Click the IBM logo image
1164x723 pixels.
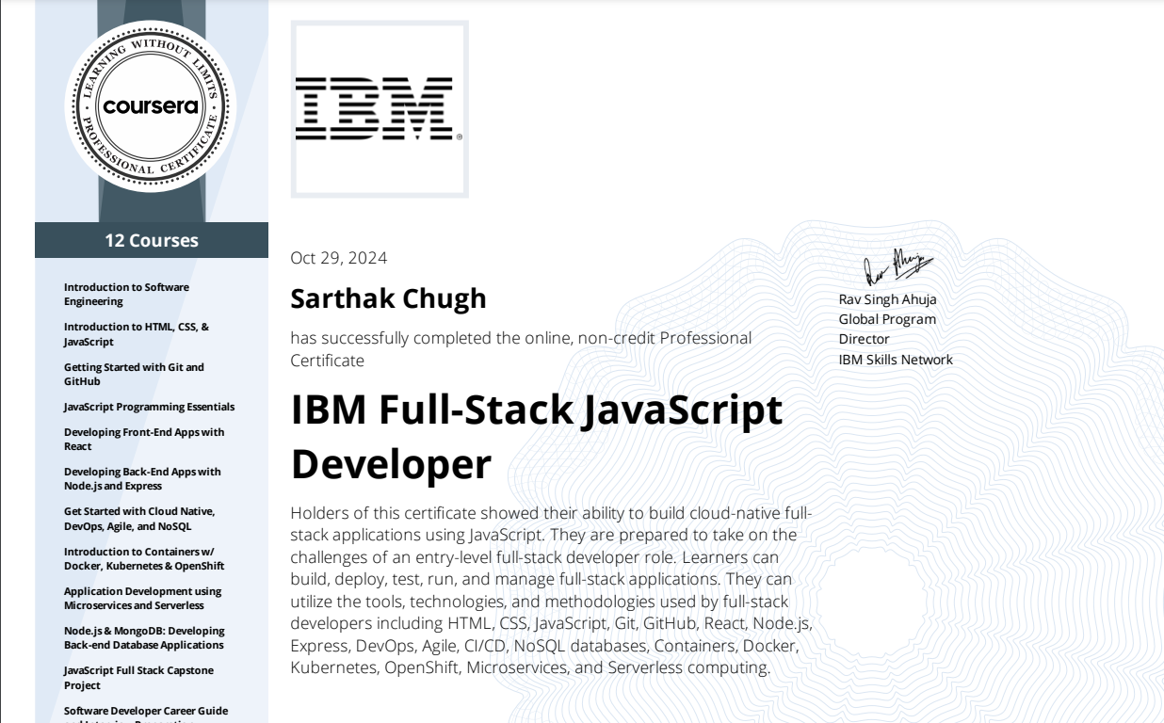click(x=379, y=109)
